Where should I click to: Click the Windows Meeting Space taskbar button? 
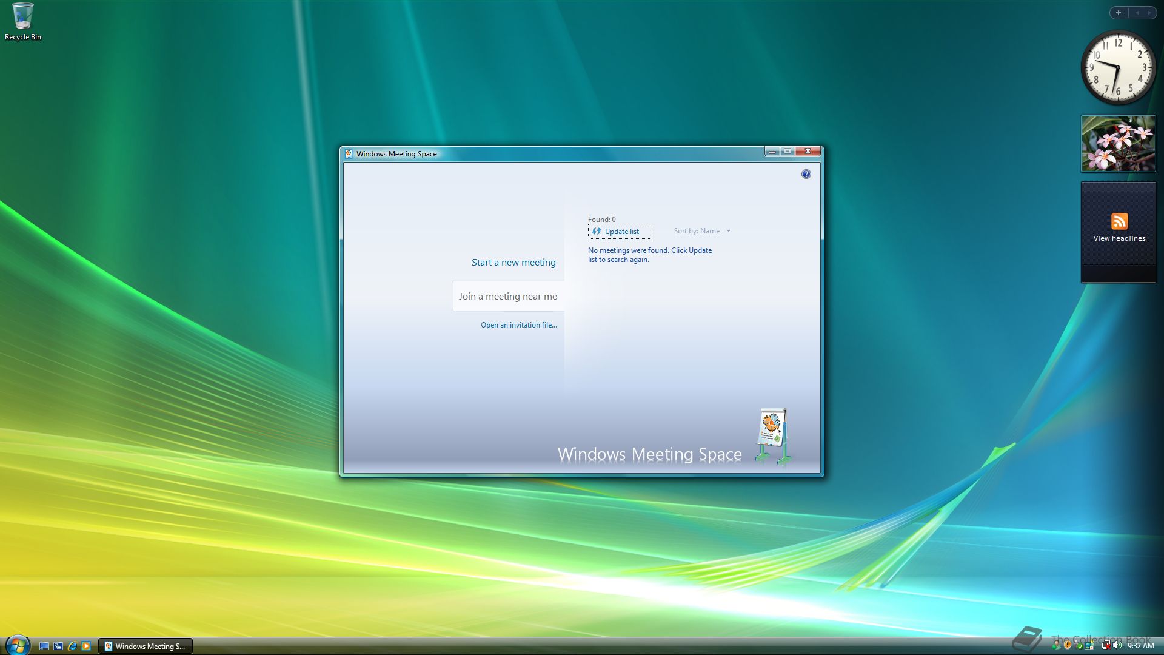coord(145,647)
